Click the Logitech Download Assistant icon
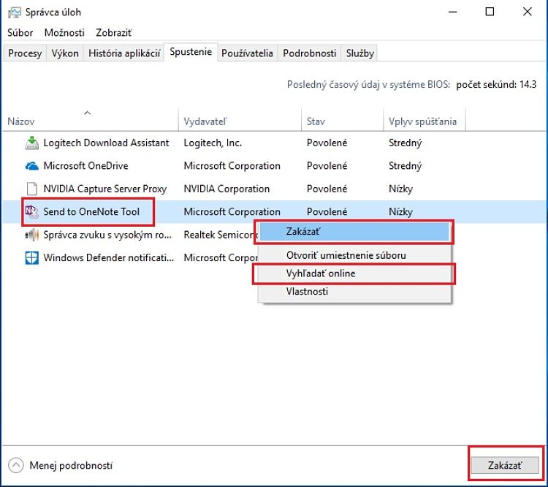The height and width of the screenshot is (487, 548). coord(32,143)
